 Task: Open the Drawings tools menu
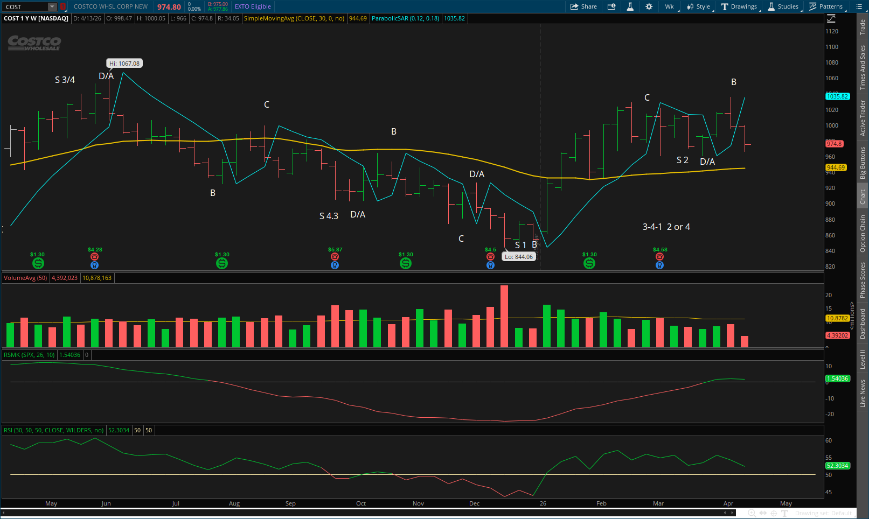(739, 6)
